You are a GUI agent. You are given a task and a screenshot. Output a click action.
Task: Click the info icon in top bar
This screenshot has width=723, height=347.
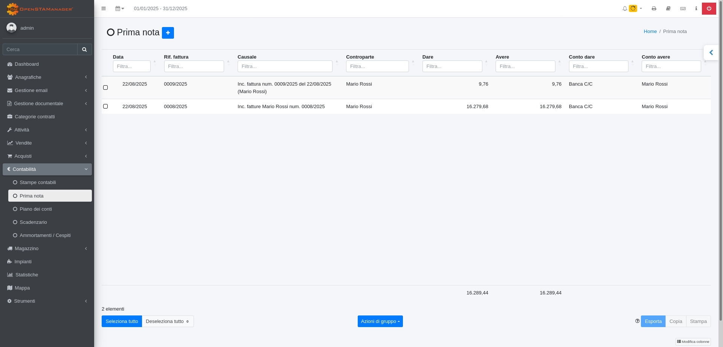(x=696, y=9)
